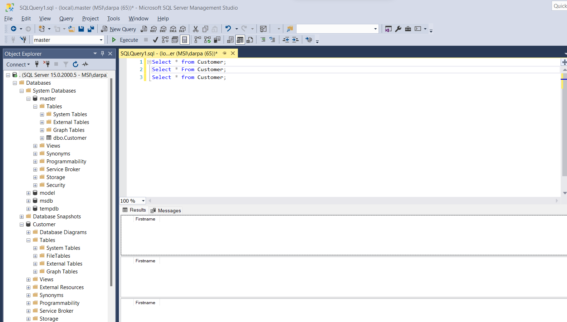
Task: Close the SQLQuery1.sql tab
Action: 233,53
